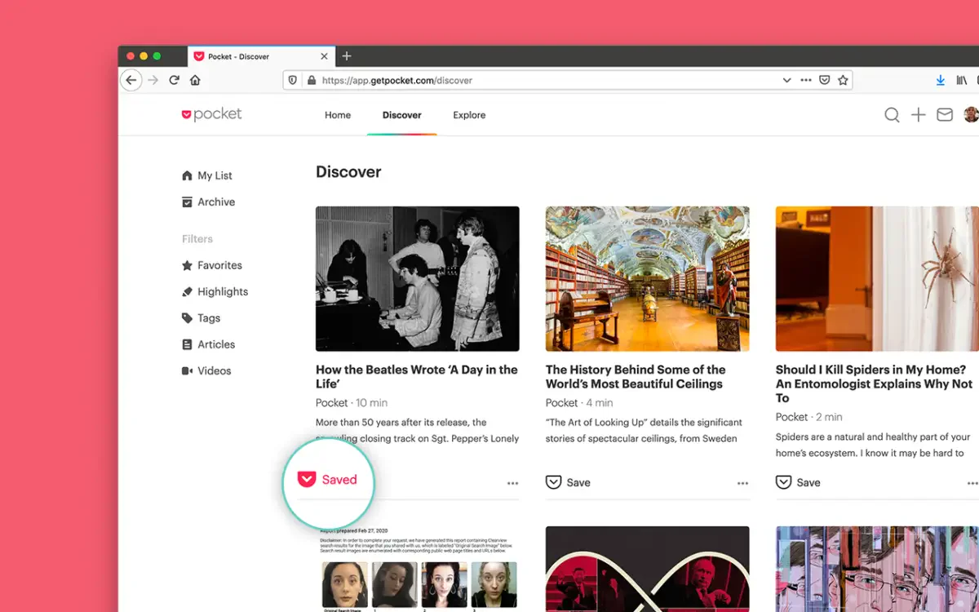This screenshot has width=979, height=612.
Task: Open the page actions three-dot menu
Action: click(806, 81)
